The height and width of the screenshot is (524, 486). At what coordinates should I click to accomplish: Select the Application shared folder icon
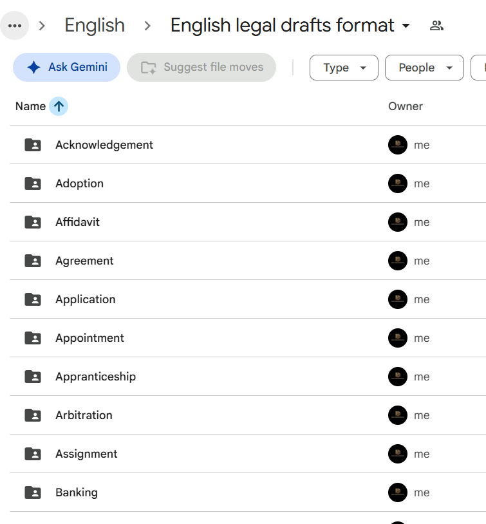click(33, 299)
